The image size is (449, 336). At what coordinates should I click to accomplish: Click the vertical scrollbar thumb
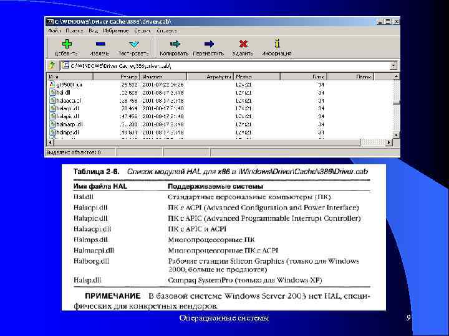pyautogui.click(x=396, y=102)
